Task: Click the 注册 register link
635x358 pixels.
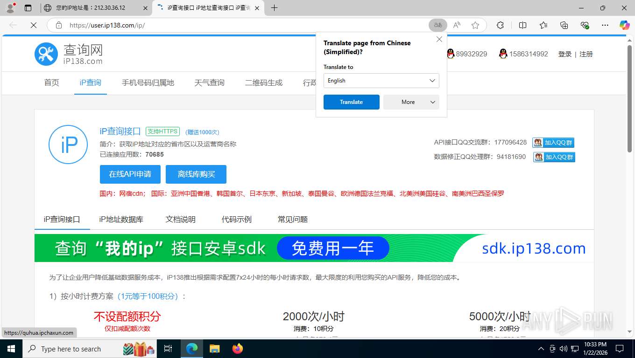Action: click(x=586, y=54)
